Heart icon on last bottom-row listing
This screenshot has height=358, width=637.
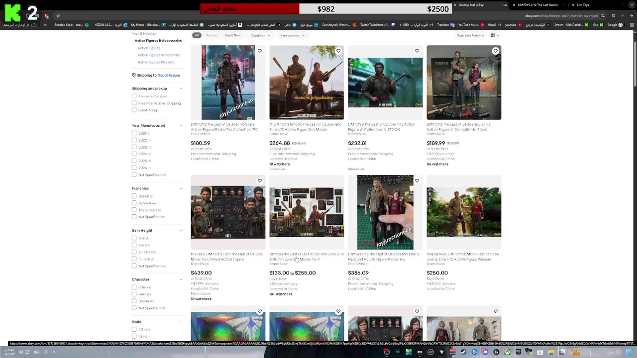pyautogui.click(x=495, y=311)
